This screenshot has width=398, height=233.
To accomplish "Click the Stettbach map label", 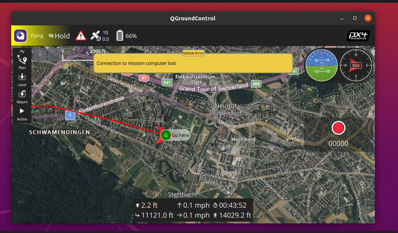I will [182, 195].
